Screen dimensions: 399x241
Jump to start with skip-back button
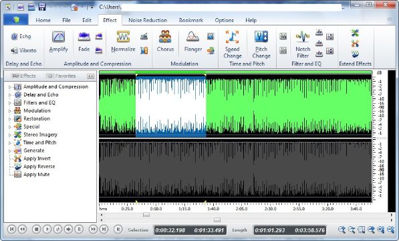[x=11, y=229]
